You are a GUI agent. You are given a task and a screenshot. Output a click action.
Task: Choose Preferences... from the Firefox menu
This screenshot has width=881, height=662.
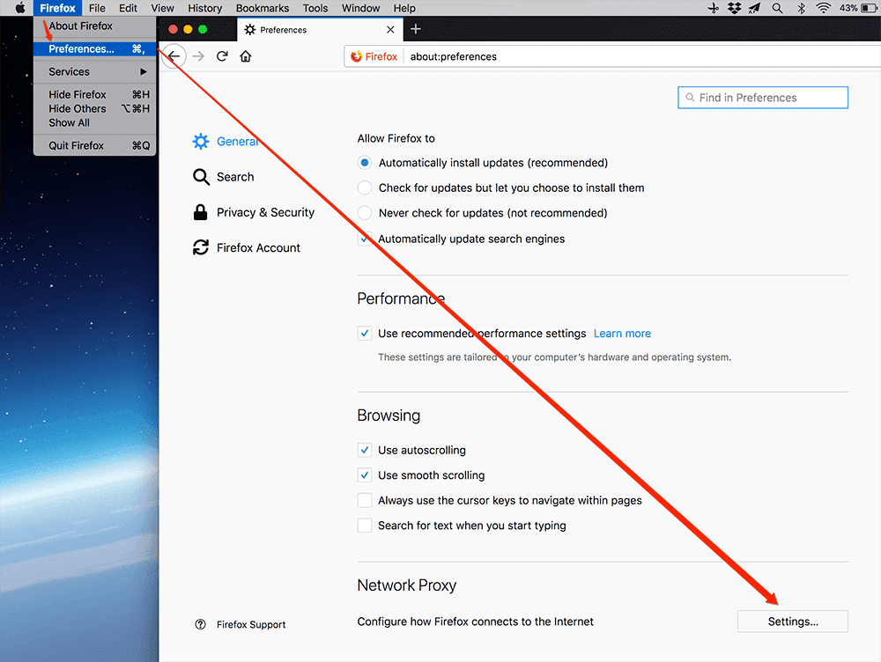95,48
